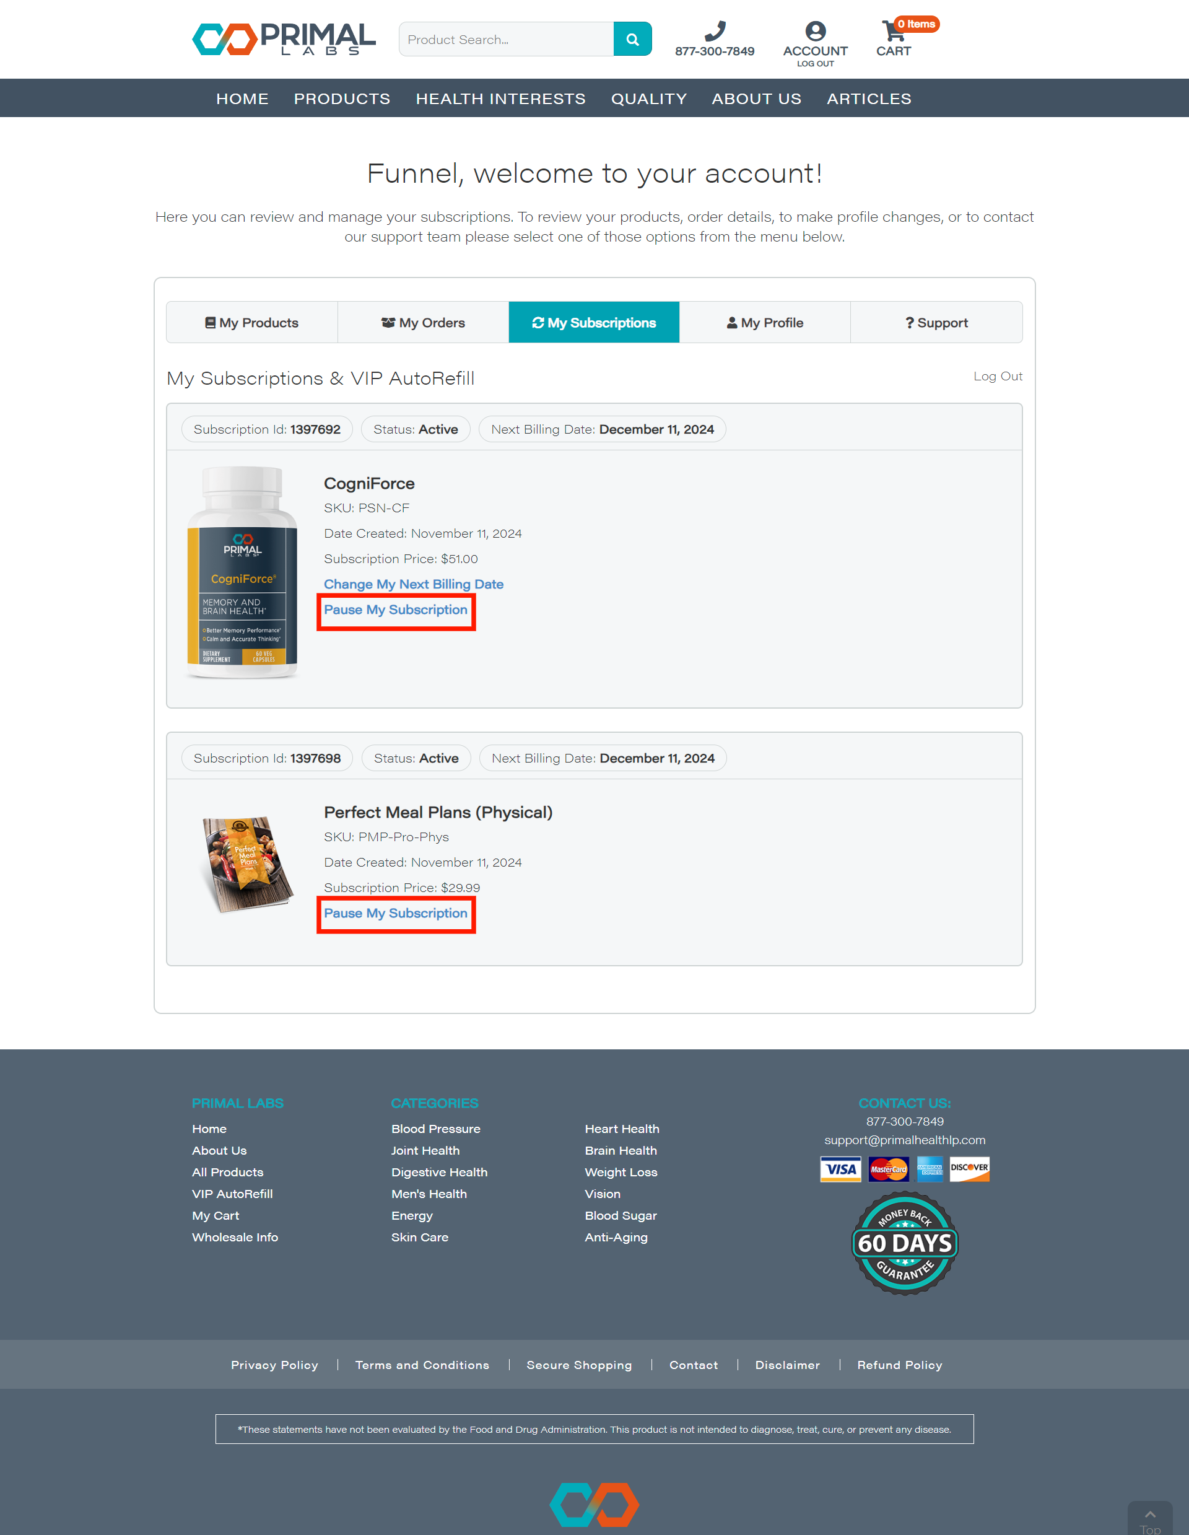This screenshot has height=1535, width=1189.
Task: Open footer About Us link
Action: coord(219,1150)
